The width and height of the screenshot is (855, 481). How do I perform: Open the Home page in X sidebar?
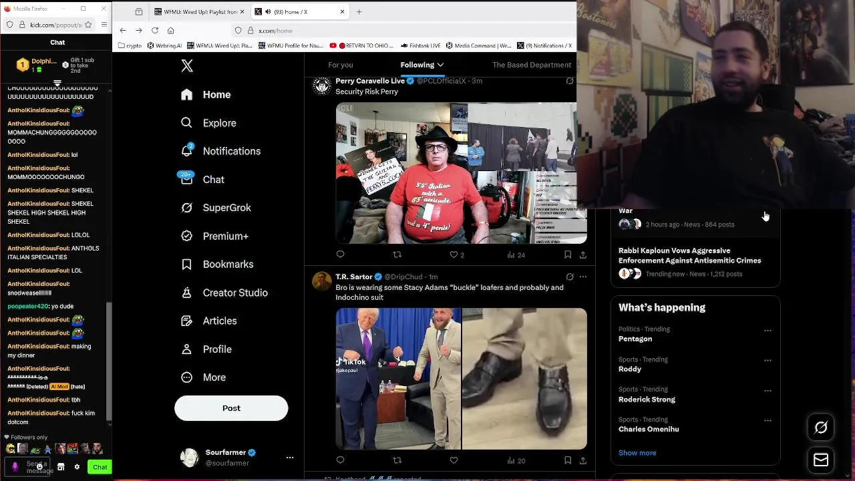pos(206,95)
